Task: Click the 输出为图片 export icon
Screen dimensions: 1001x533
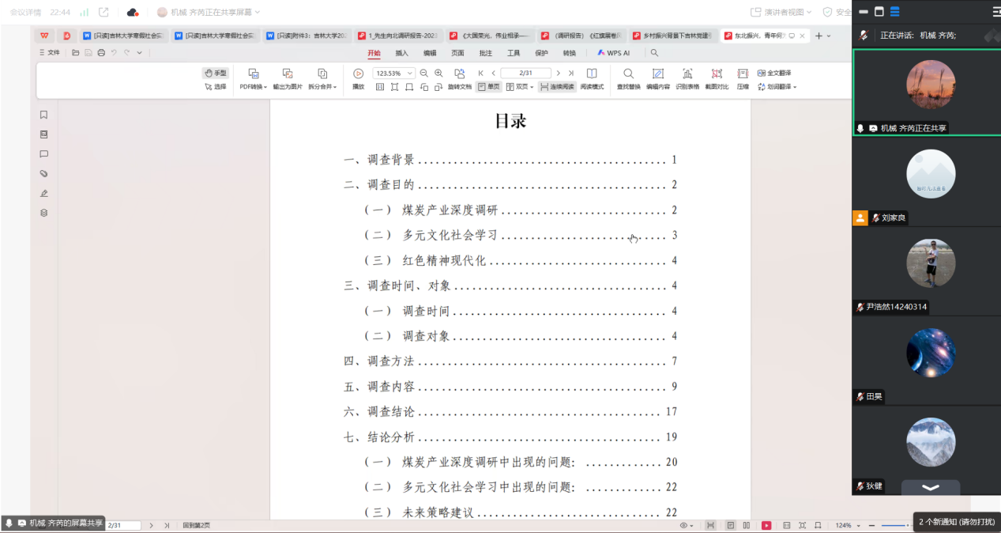Action: click(x=288, y=74)
